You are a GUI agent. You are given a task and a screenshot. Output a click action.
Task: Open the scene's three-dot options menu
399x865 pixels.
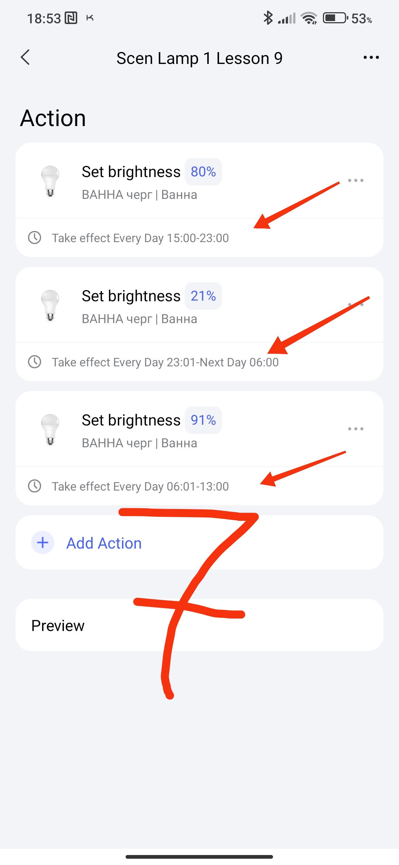click(371, 58)
